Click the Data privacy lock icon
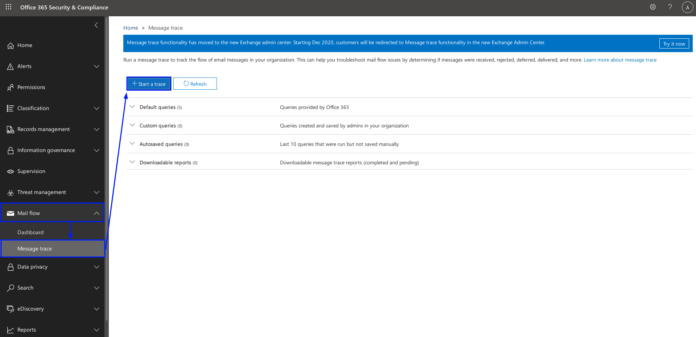696x337 pixels. coord(11,267)
